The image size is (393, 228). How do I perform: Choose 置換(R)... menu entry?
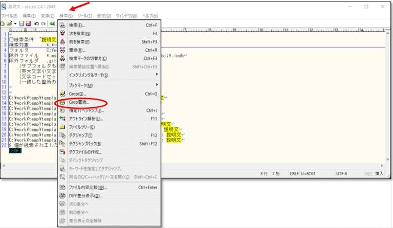(x=110, y=50)
